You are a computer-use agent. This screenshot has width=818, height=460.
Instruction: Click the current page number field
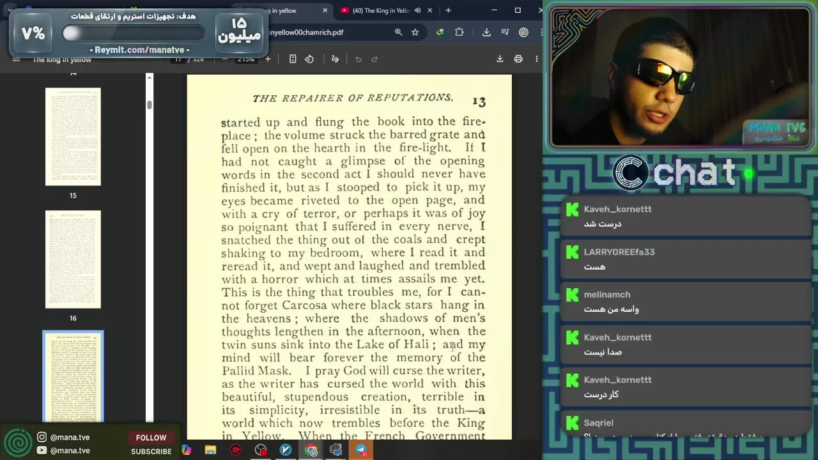pos(178,59)
